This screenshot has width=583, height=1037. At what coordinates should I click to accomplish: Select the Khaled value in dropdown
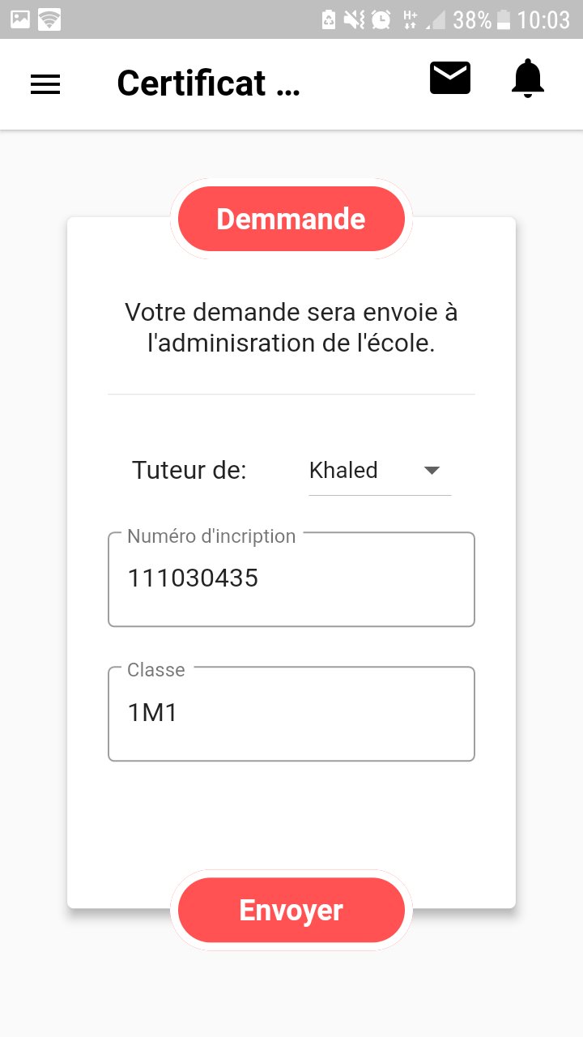point(344,471)
